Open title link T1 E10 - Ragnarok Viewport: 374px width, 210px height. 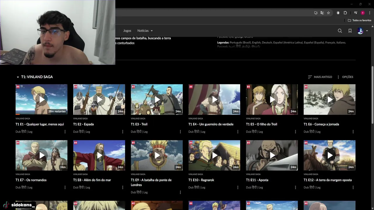pos(201,180)
